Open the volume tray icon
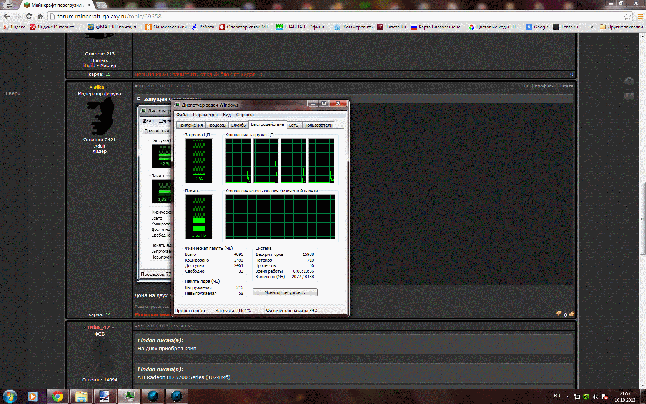 [x=595, y=396]
